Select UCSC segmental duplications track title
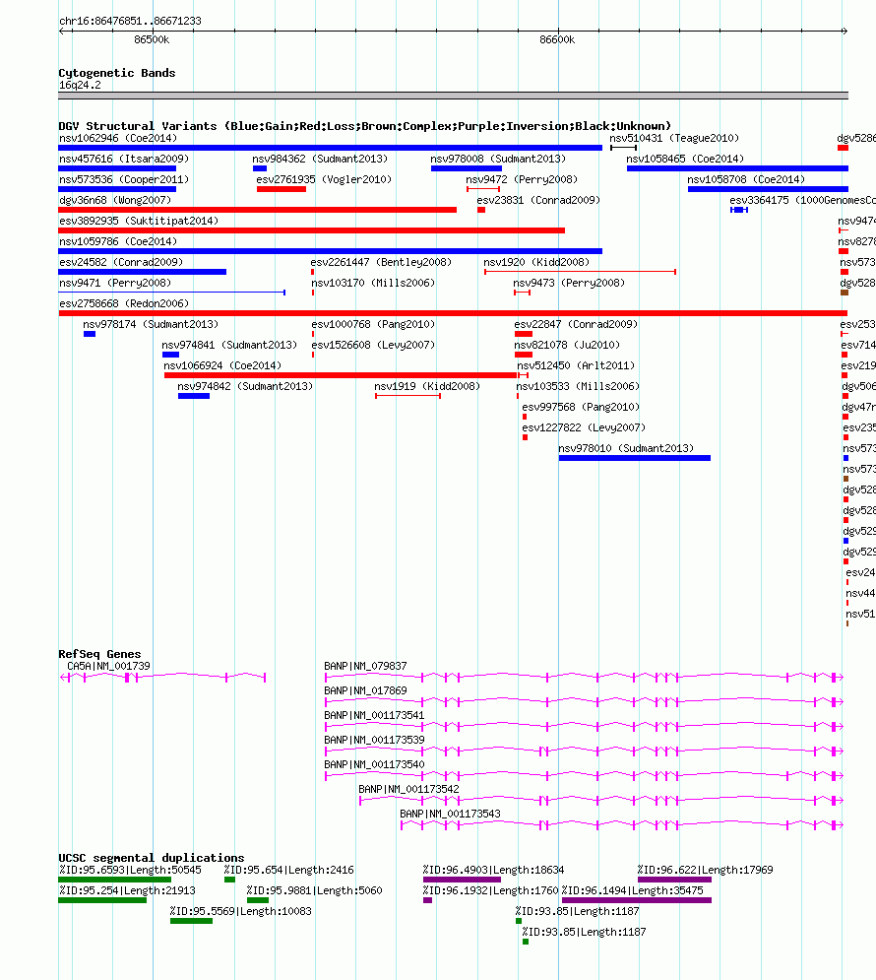Screen dimensions: 876x980 pyautogui.click(x=152, y=858)
